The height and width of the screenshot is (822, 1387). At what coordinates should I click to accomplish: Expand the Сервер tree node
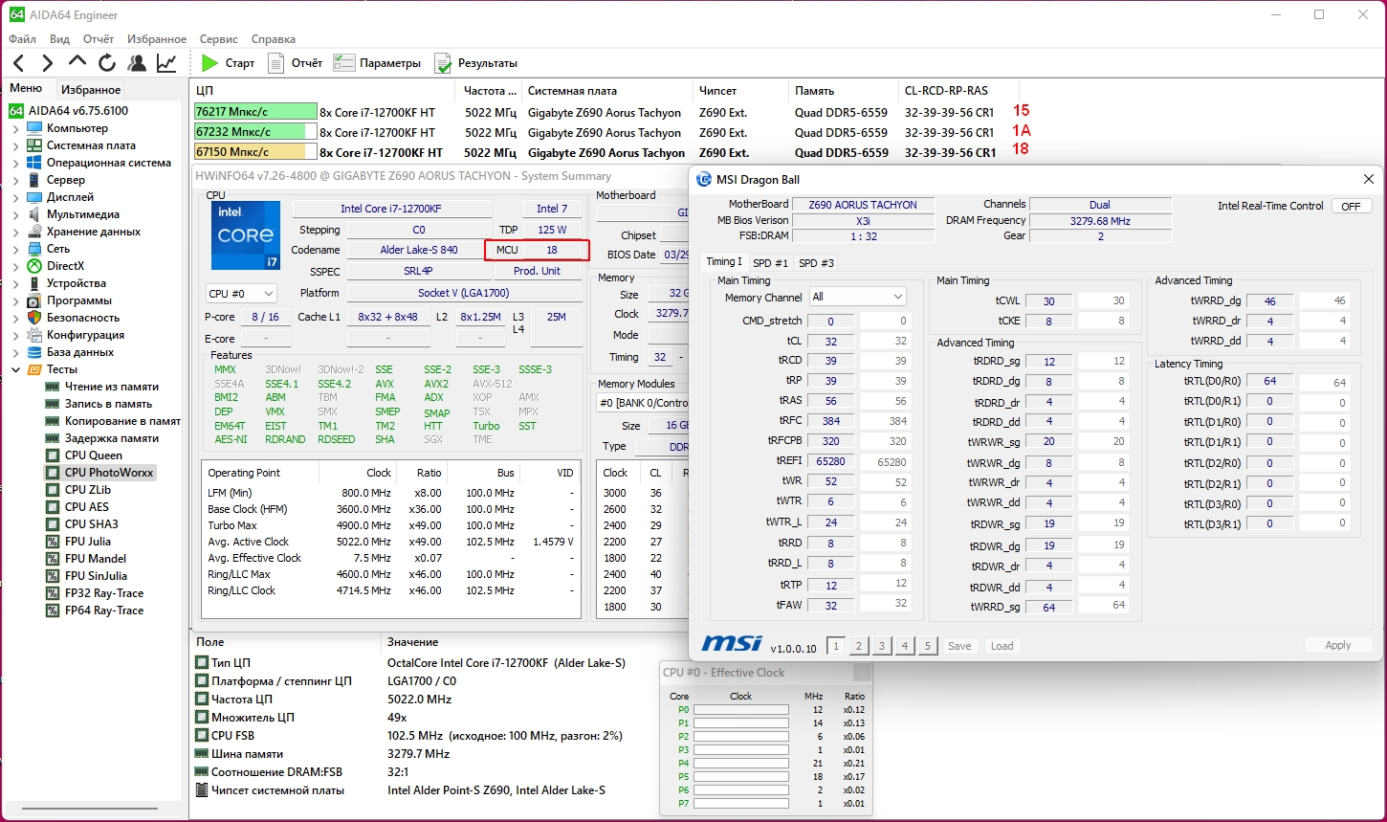15,180
